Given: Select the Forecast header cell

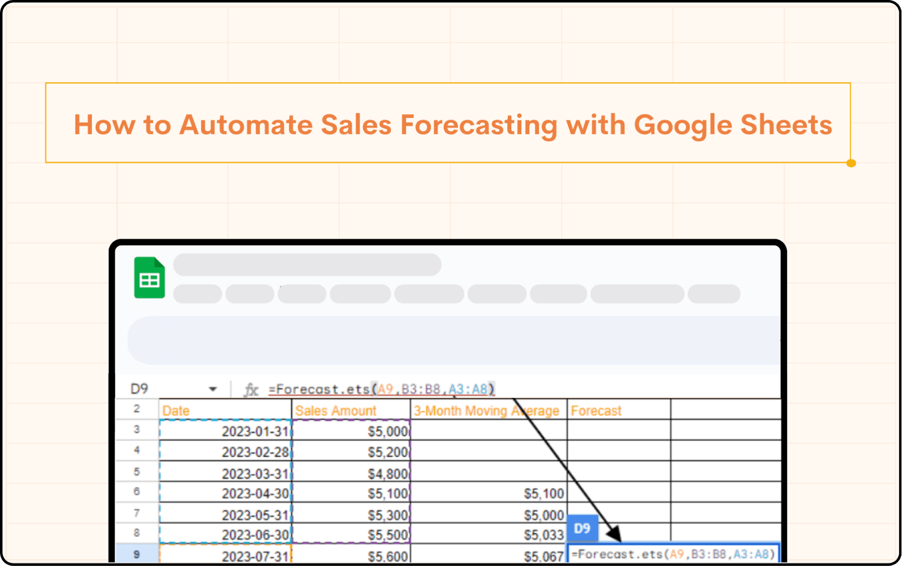Looking at the screenshot, I should (619, 410).
